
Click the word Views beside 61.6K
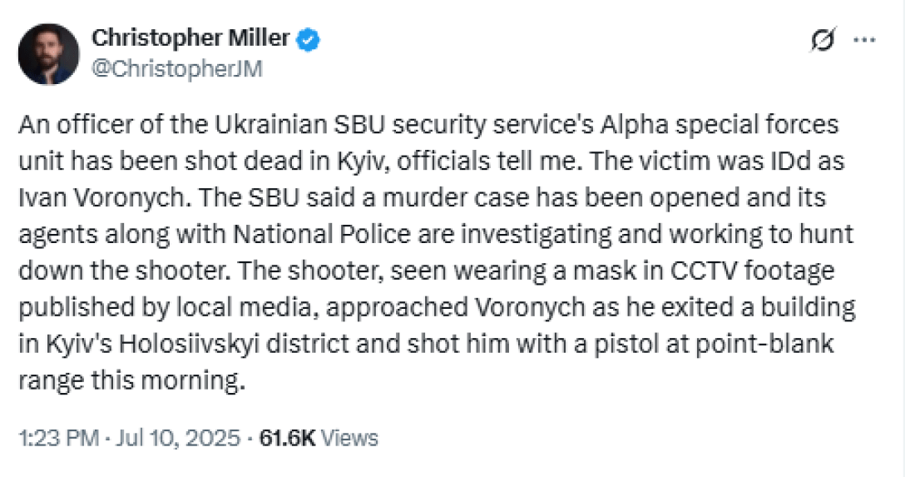click(x=349, y=438)
